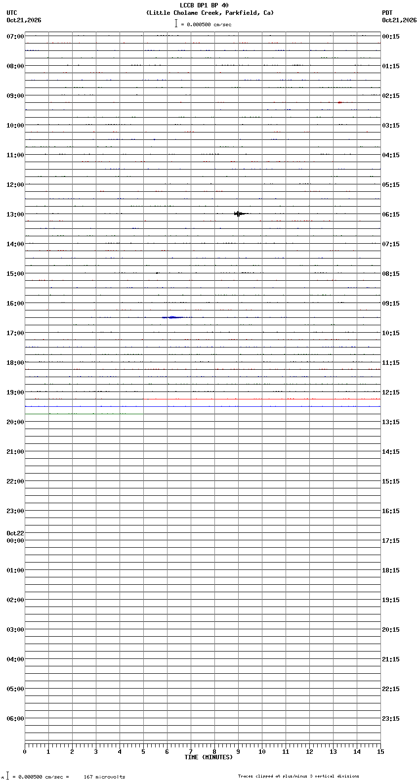This screenshot has width=420, height=783.
Task: Click the 12:15 PDT time label
Action: click(x=391, y=392)
